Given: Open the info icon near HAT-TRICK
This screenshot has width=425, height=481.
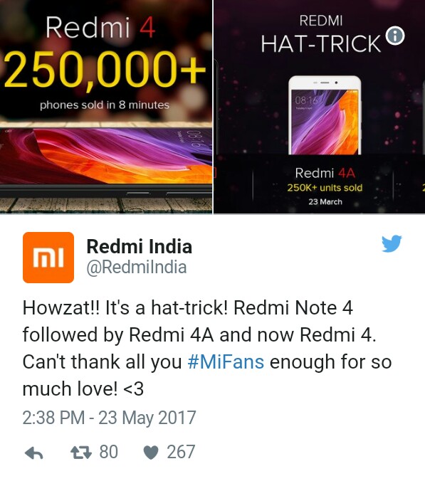Looking at the screenshot, I should (x=395, y=36).
